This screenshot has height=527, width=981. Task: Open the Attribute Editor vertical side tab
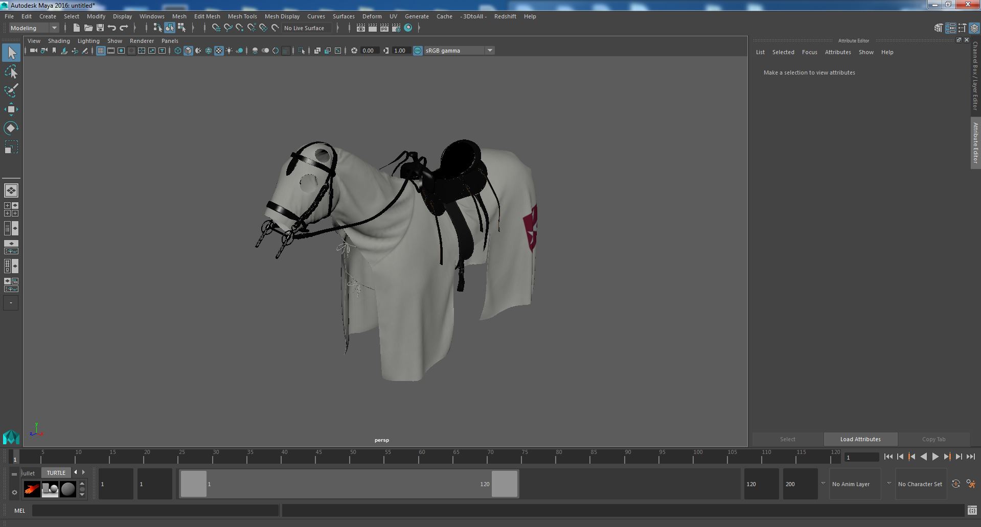[975, 143]
